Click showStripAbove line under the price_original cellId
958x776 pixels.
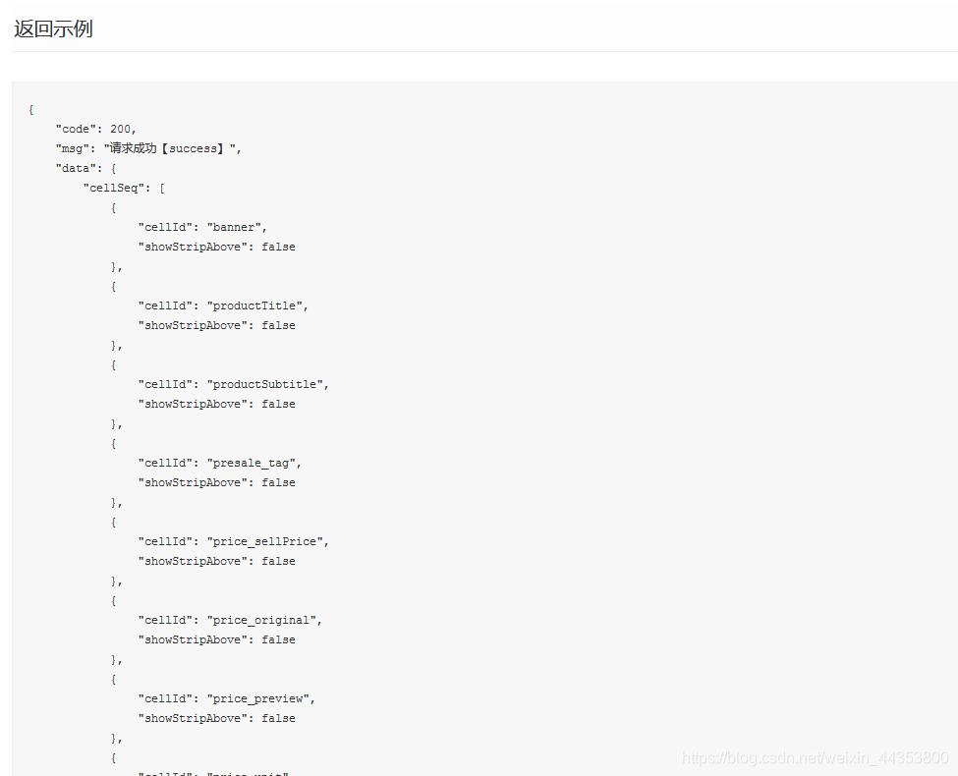click(217, 639)
